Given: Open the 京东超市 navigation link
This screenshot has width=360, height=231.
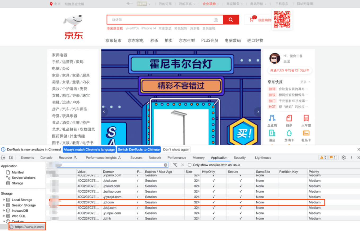Looking at the screenshot, I should point(113,41).
